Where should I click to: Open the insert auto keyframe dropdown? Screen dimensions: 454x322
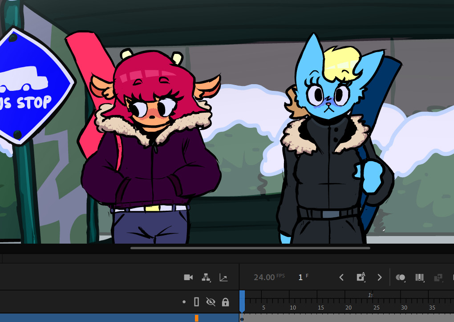(x=361, y=277)
